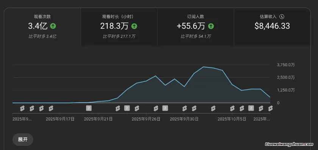Select the second Shorts marker from the left
The height and width of the screenshot is (150, 318).
[x=32, y=108]
